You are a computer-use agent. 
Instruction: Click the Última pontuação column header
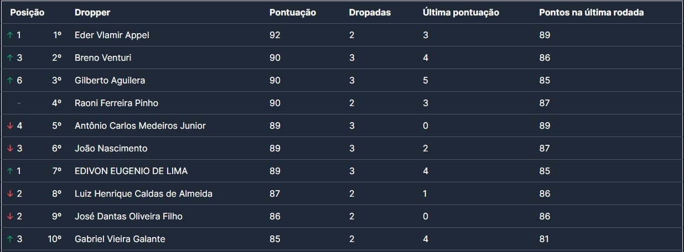click(460, 13)
